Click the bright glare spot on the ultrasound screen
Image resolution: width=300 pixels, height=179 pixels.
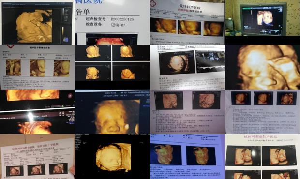click(30, 116)
